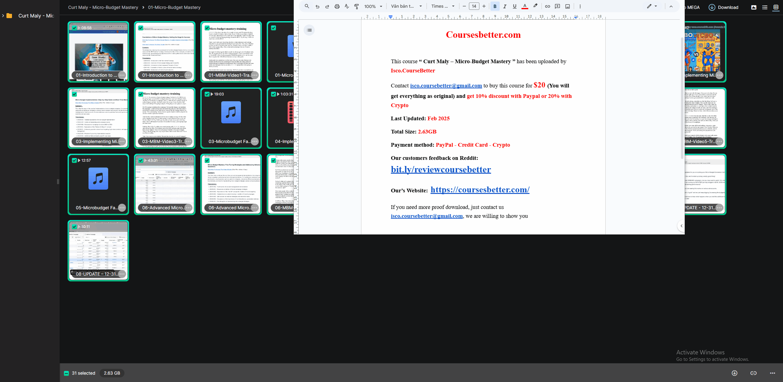
Task: Download selection via bottom bar icon
Action: pos(734,373)
